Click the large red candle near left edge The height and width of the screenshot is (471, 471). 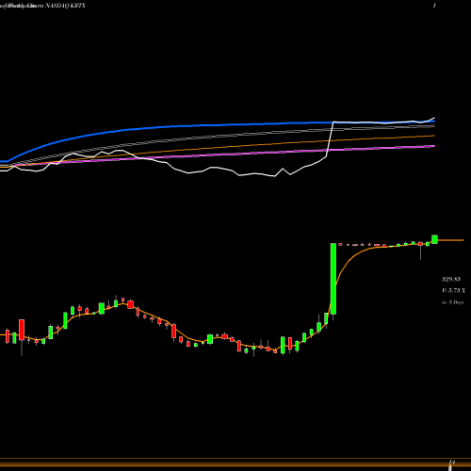coord(22,330)
